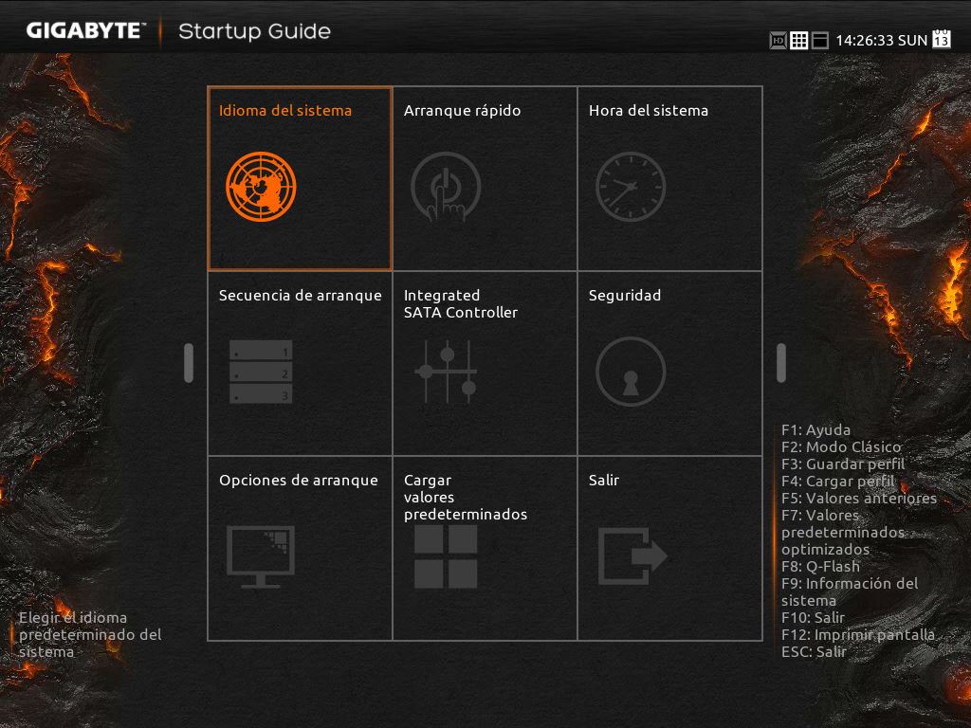Click the 'Elegir el idioma predeterminado' help text
Image resolution: width=971 pixels, height=728 pixels.
[90, 634]
